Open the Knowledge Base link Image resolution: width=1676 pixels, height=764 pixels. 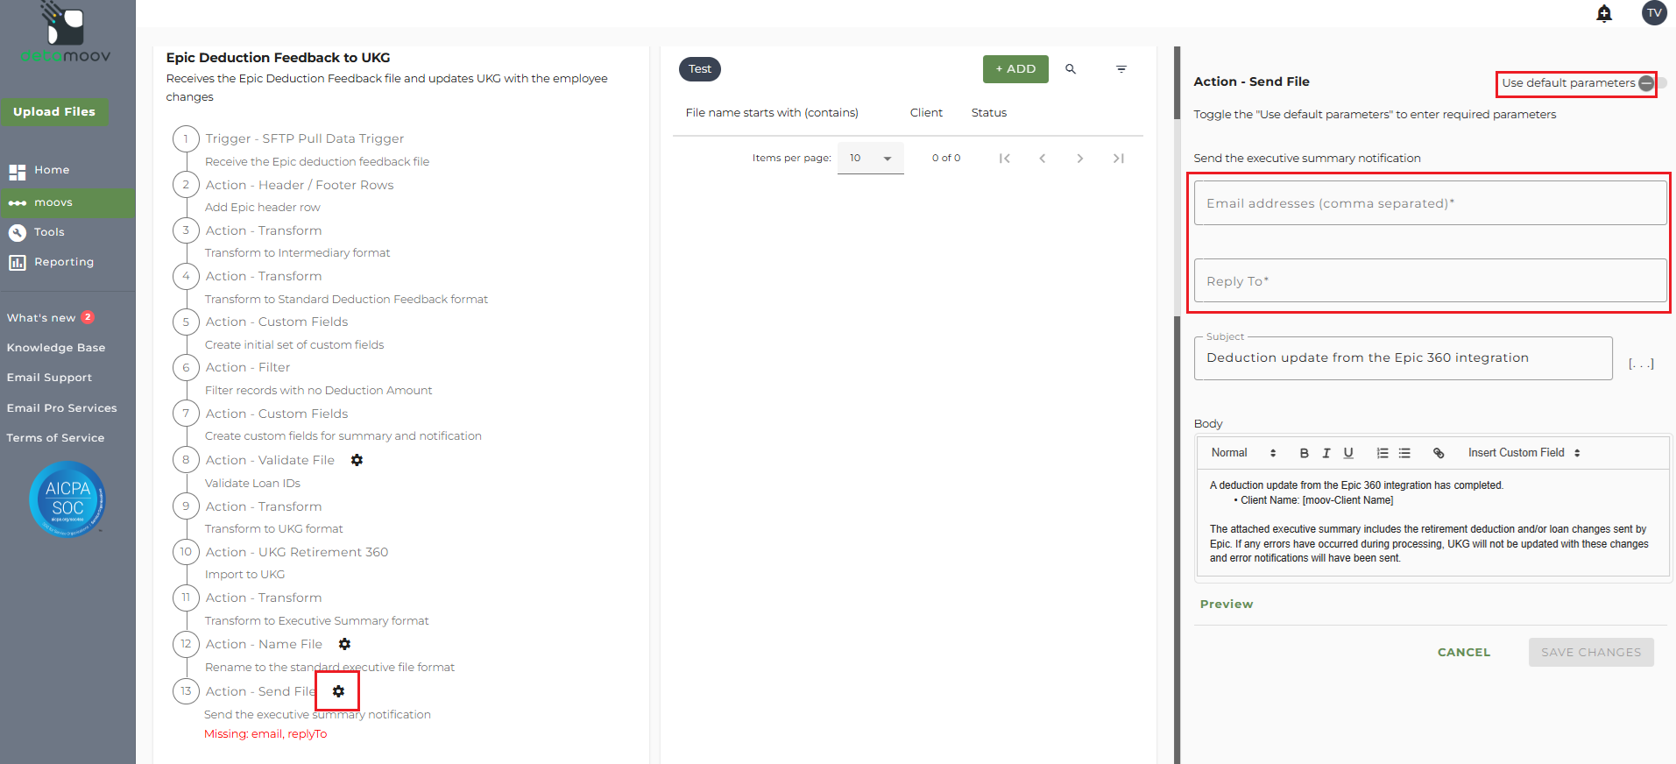point(56,348)
